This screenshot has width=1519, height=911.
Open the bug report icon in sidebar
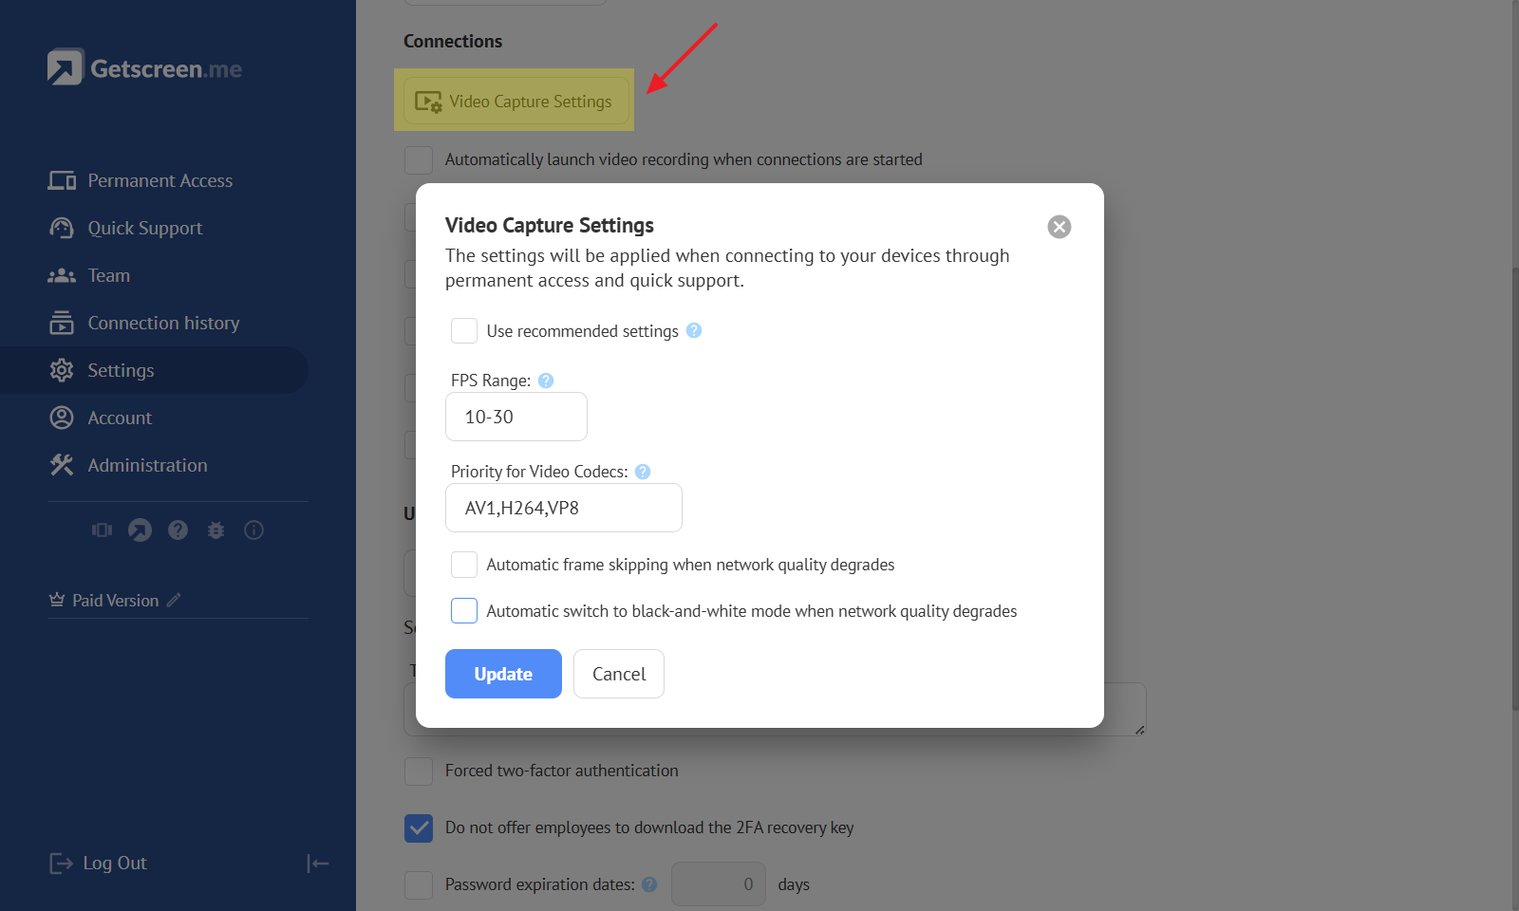(x=216, y=530)
